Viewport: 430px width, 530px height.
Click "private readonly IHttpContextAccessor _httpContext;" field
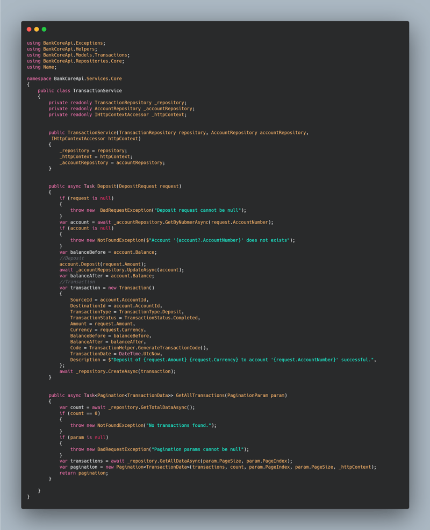click(x=118, y=115)
